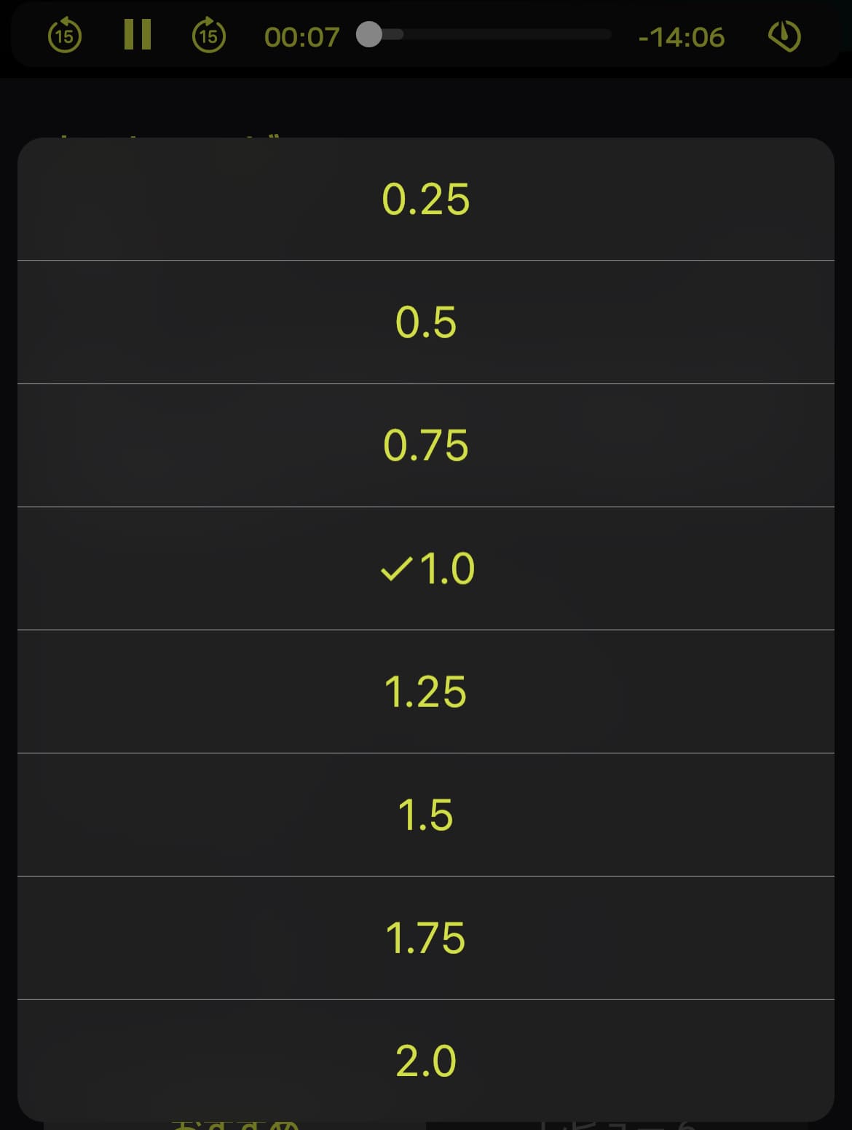Tap the -14:06 remaining time label
Viewport: 852px width, 1130px height.
click(x=682, y=37)
